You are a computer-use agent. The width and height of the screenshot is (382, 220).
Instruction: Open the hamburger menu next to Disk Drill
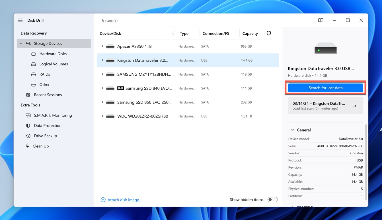point(20,20)
